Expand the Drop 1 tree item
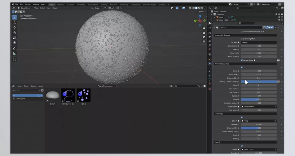Screen dimensions: 295x156 tap(214, 17)
